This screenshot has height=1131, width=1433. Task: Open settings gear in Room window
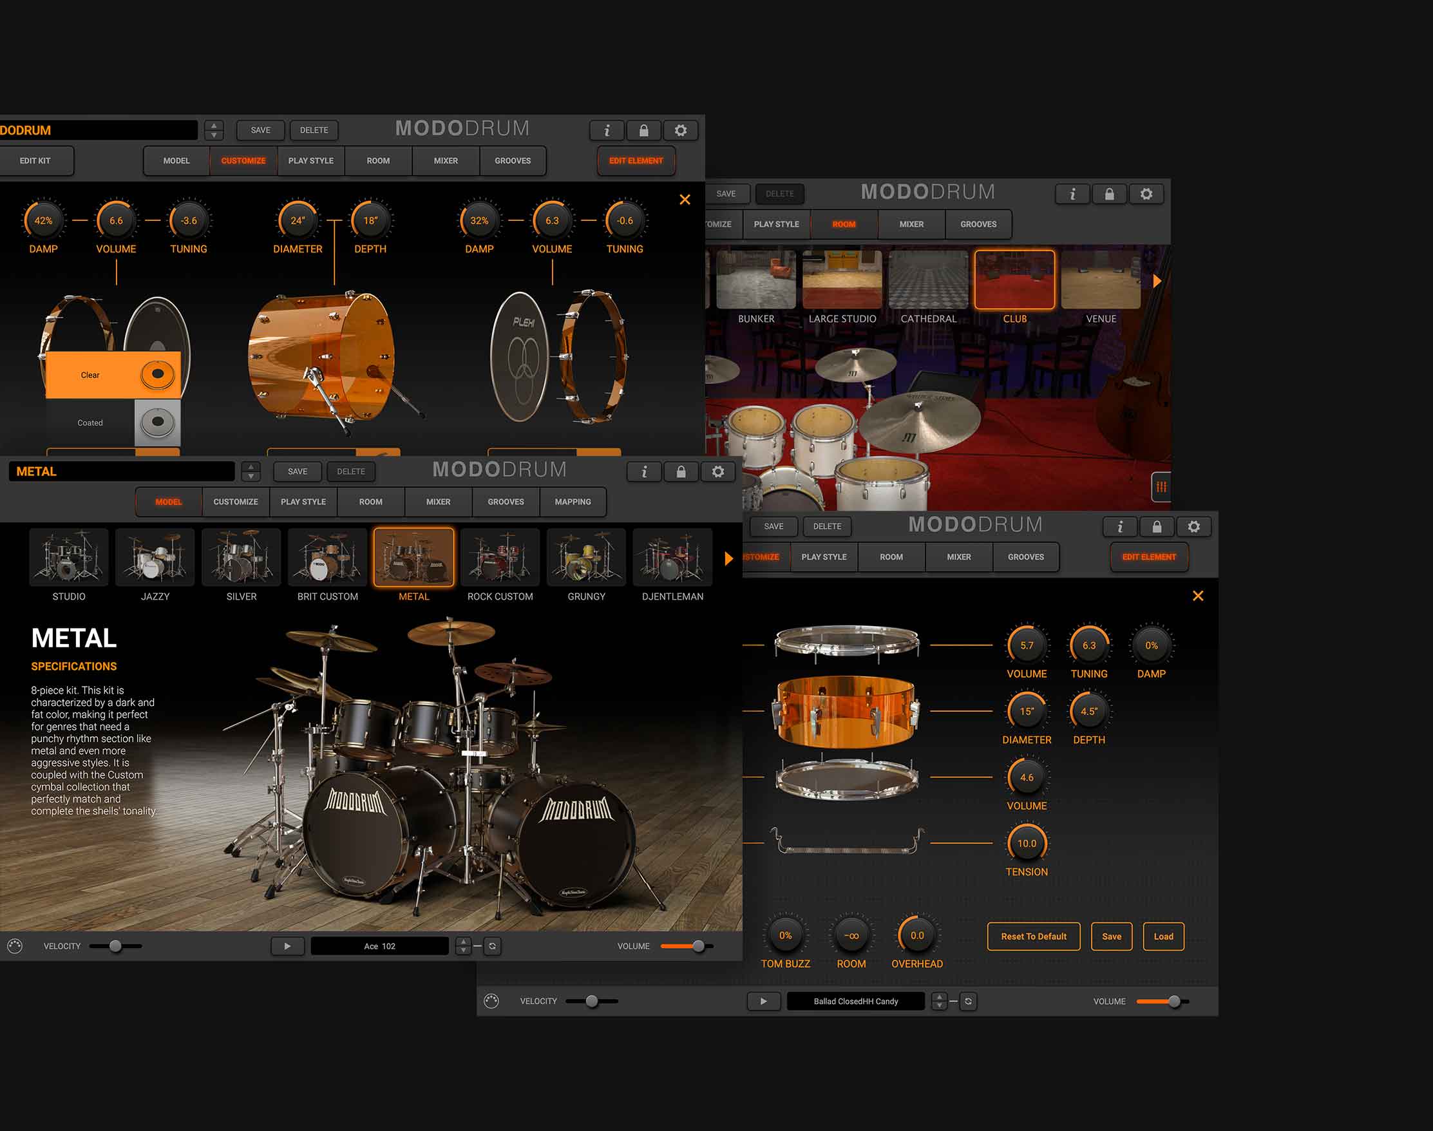click(1146, 194)
